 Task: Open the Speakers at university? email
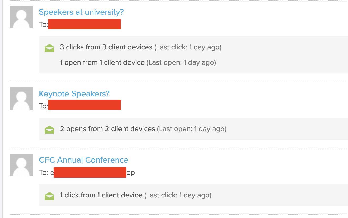(81, 12)
